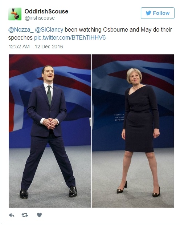This screenshot has width=180, height=225.
Task: Click the Twitter bird icon inside Follow
Action: (148, 13)
